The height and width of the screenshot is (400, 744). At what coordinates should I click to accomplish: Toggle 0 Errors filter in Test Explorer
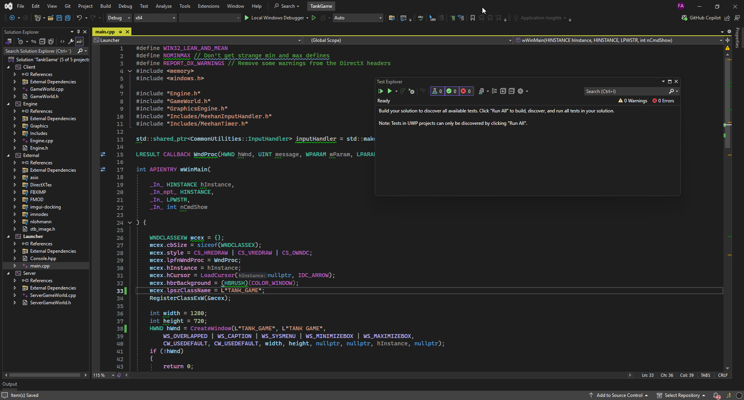tap(663, 101)
